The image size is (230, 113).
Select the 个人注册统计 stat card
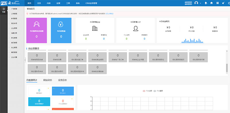tap(63, 102)
